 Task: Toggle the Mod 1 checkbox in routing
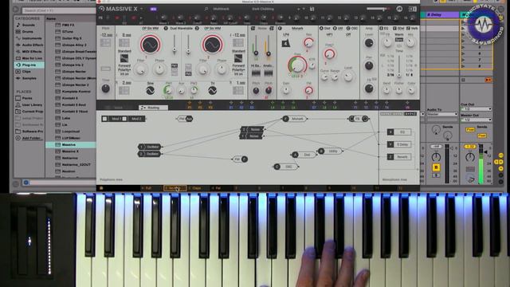[x=104, y=119]
